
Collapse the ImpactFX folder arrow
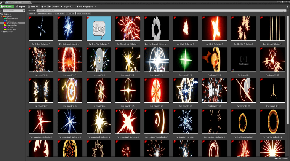[x=2, y=16]
